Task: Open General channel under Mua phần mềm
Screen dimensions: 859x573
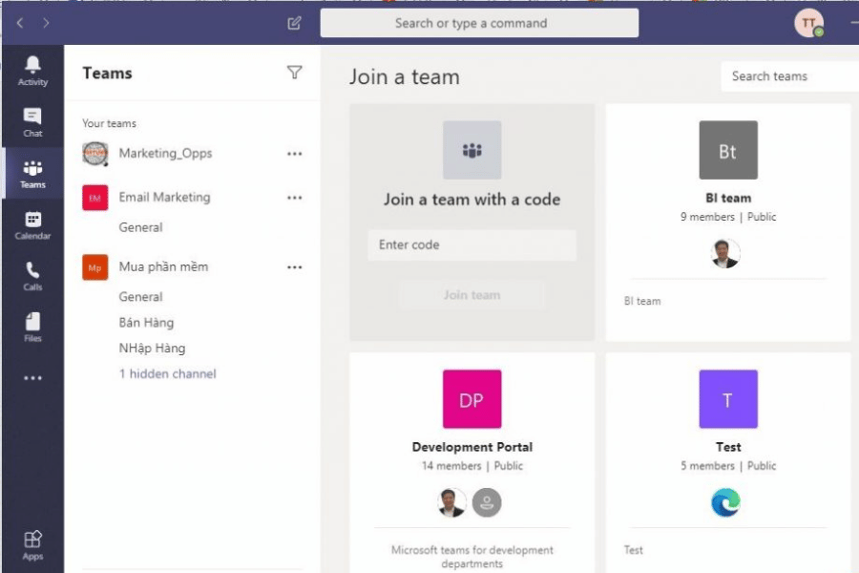Action: pyautogui.click(x=141, y=297)
